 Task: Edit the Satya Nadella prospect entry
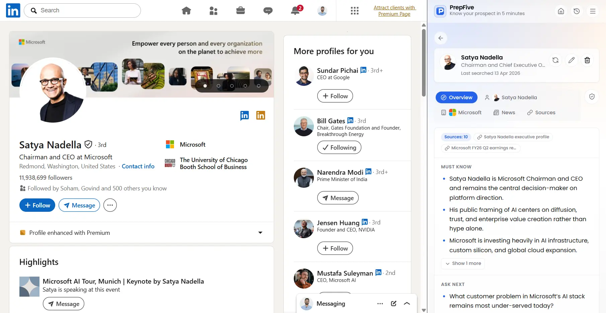(572, 60)
